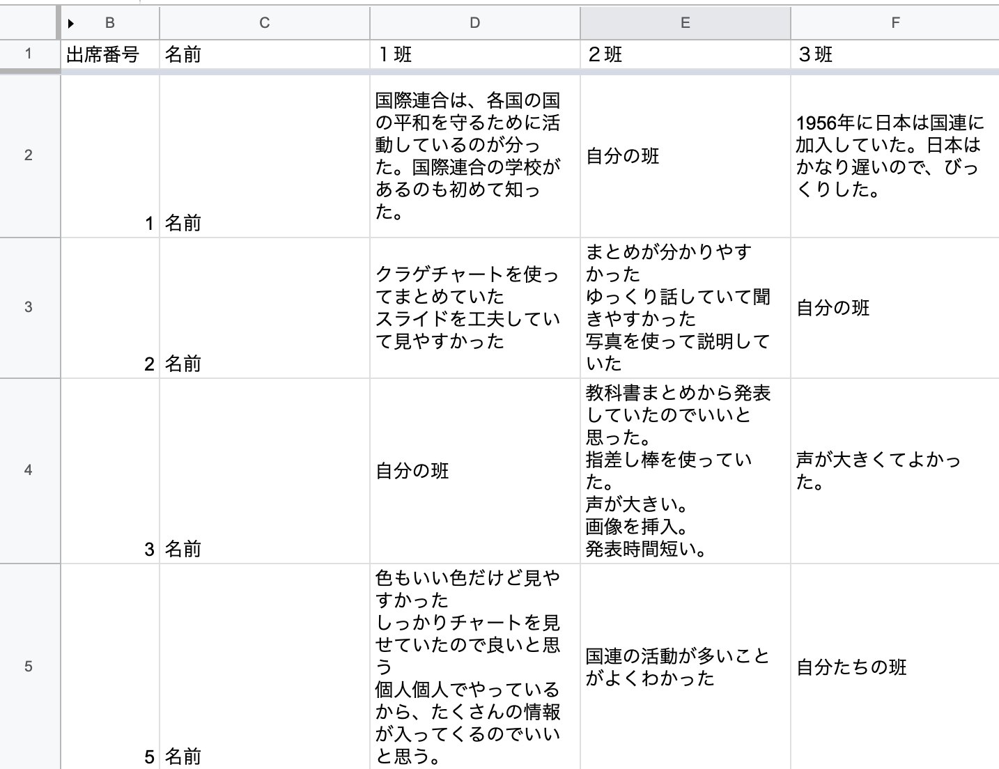Select the 自分たちの班 cell
999x769 pixels.
pos(895,667)
